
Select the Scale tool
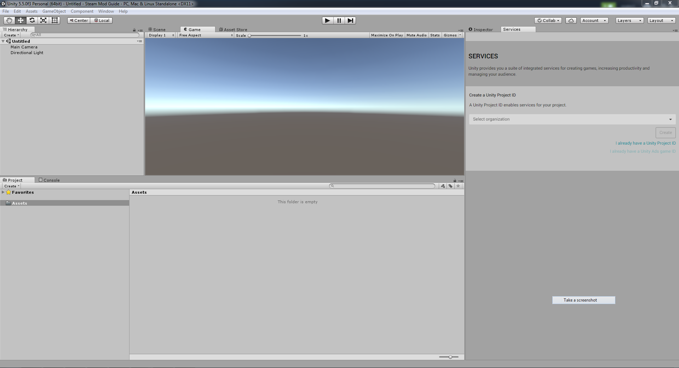pos(43,21)
